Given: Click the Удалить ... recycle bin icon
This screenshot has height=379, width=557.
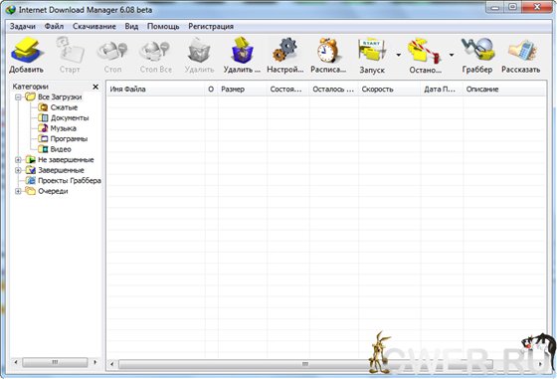Looking at the screenshot, I should (243, 50).
